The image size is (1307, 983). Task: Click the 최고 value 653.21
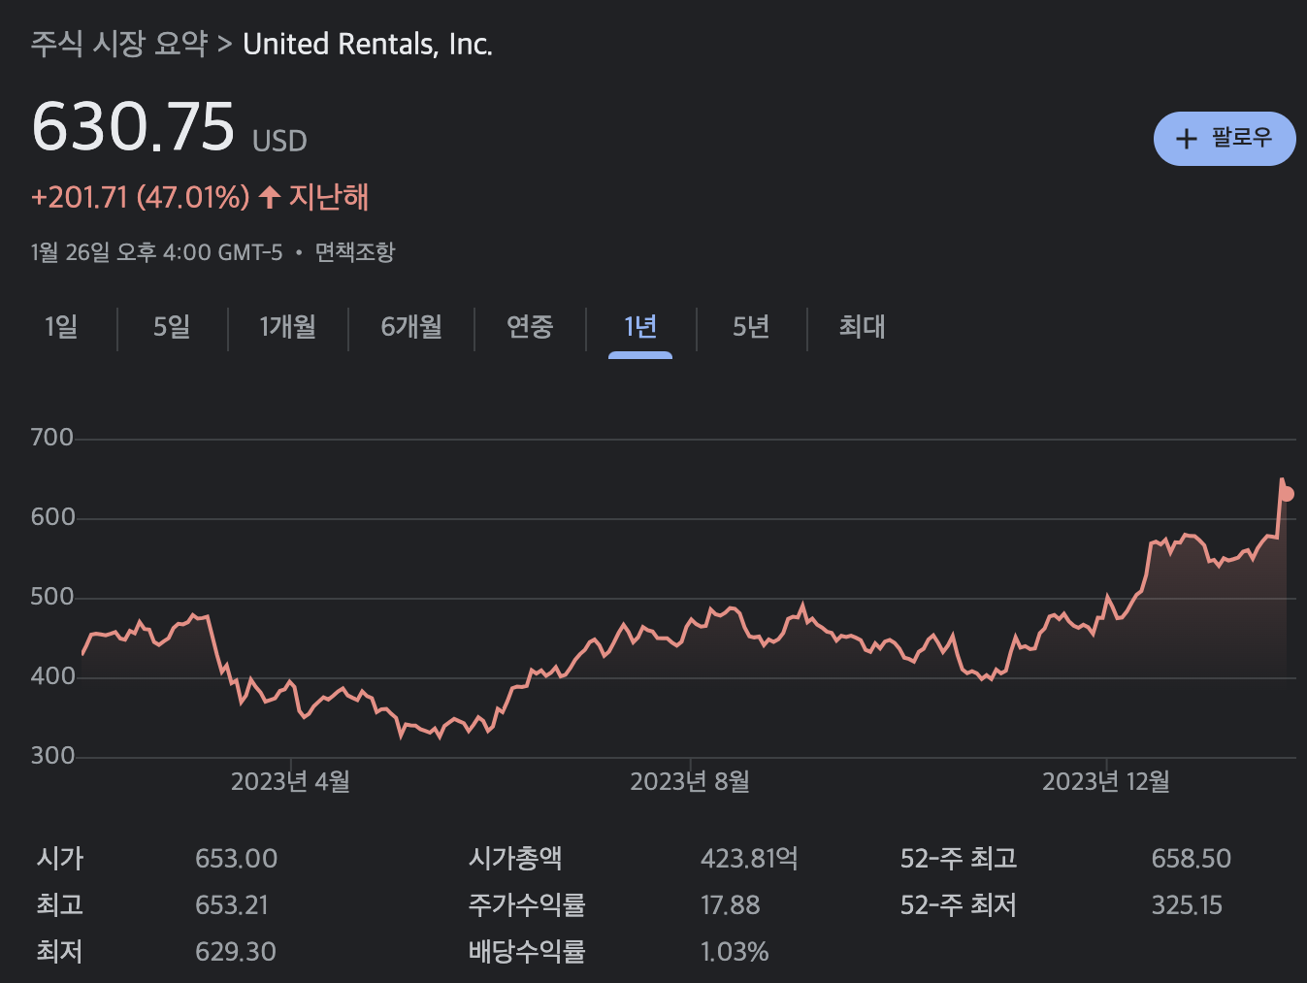click(232, 905)
